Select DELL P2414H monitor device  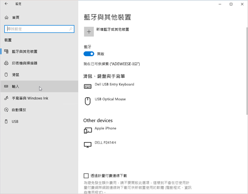105,143
